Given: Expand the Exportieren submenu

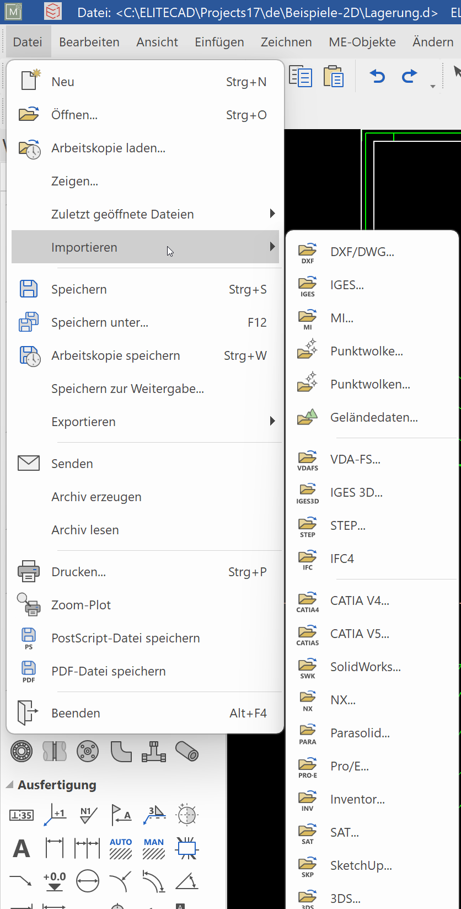Looking at the screenshot, I should coord(83,421).
